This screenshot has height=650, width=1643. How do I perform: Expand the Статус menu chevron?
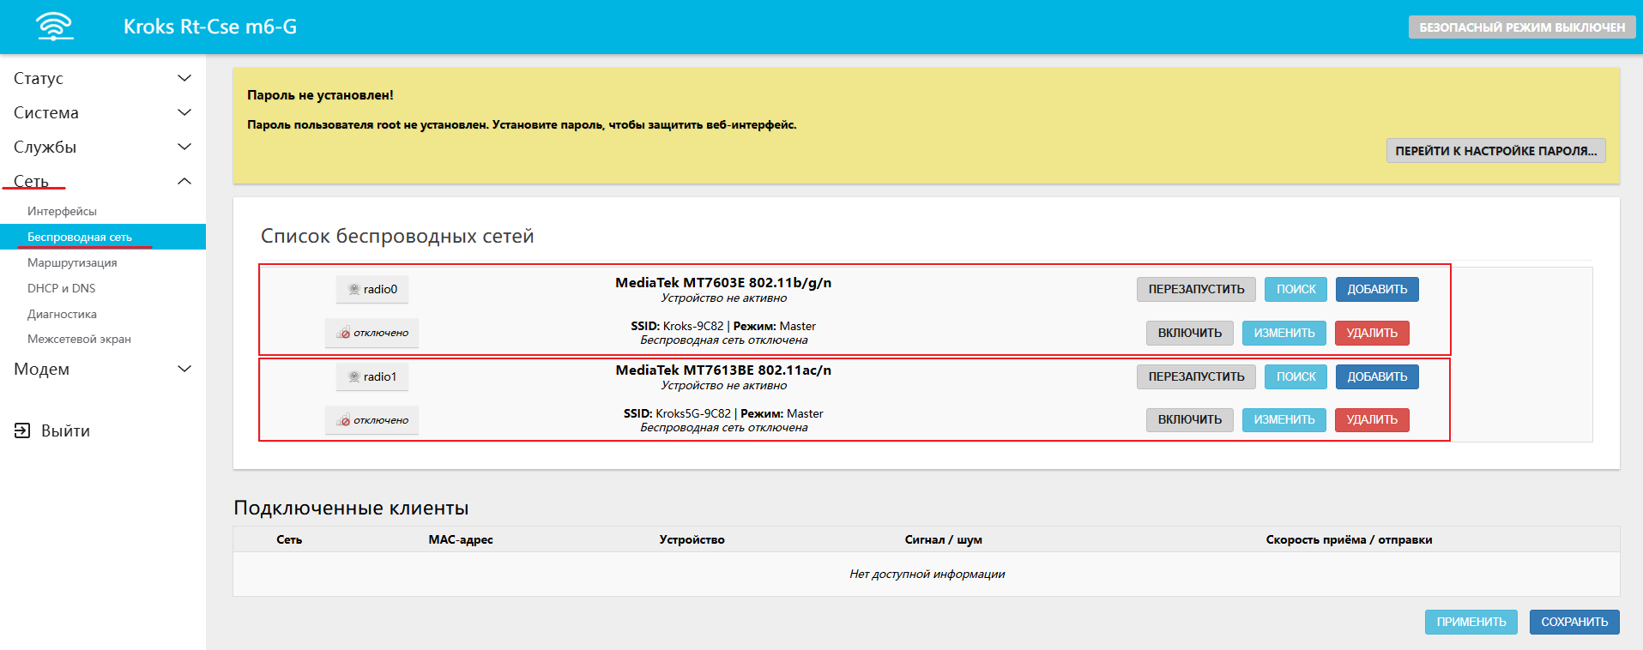(x=184, y=78)
